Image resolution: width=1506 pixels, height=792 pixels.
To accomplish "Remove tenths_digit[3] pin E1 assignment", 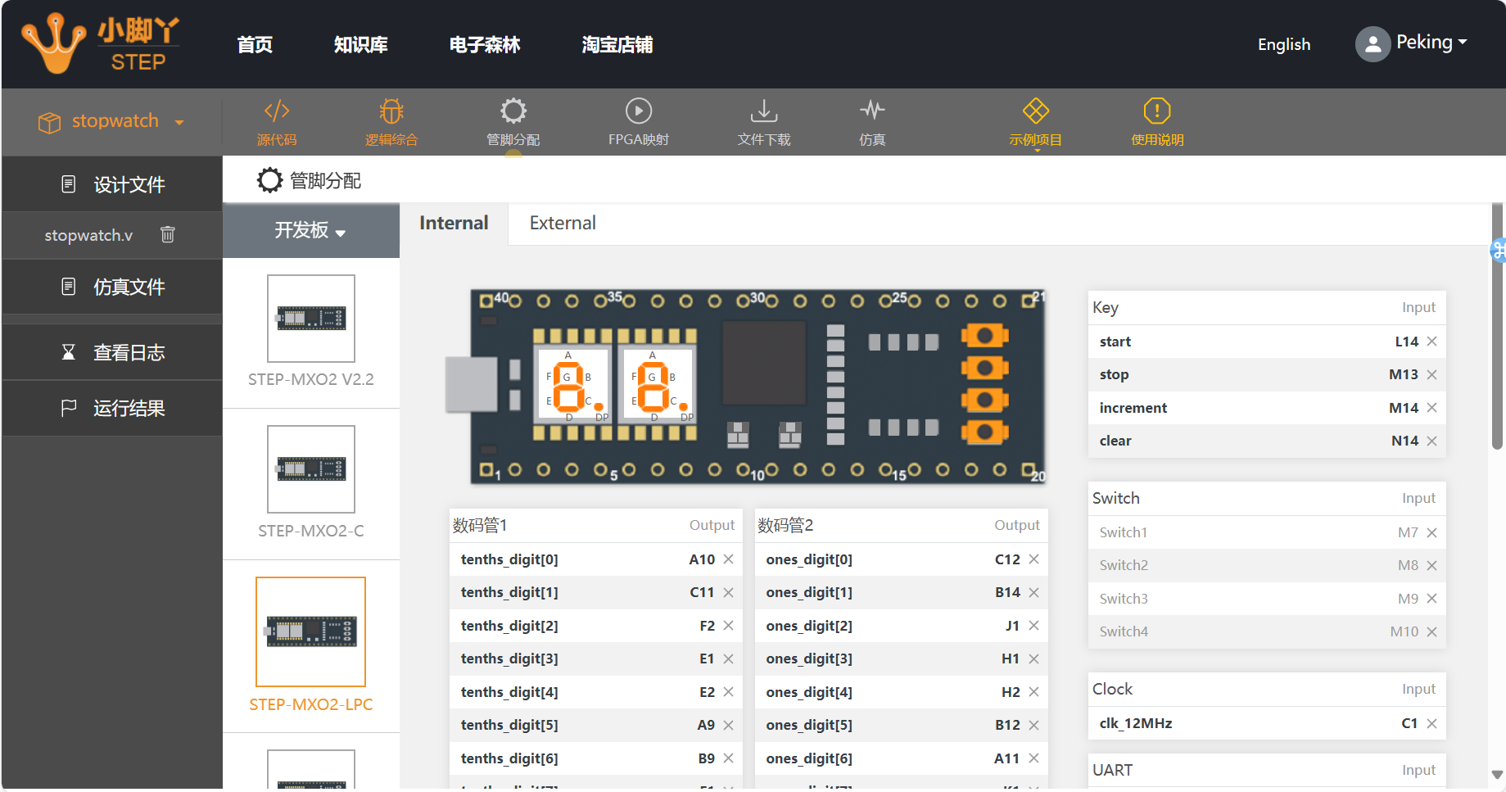I will point(728,658).
